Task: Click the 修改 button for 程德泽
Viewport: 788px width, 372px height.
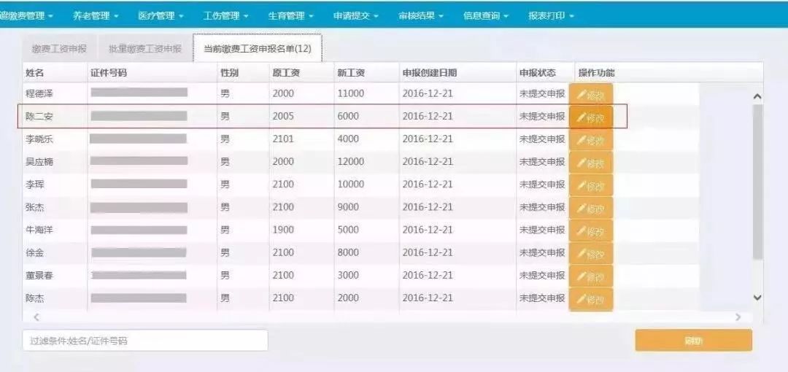Action: (x=591, y=94)
